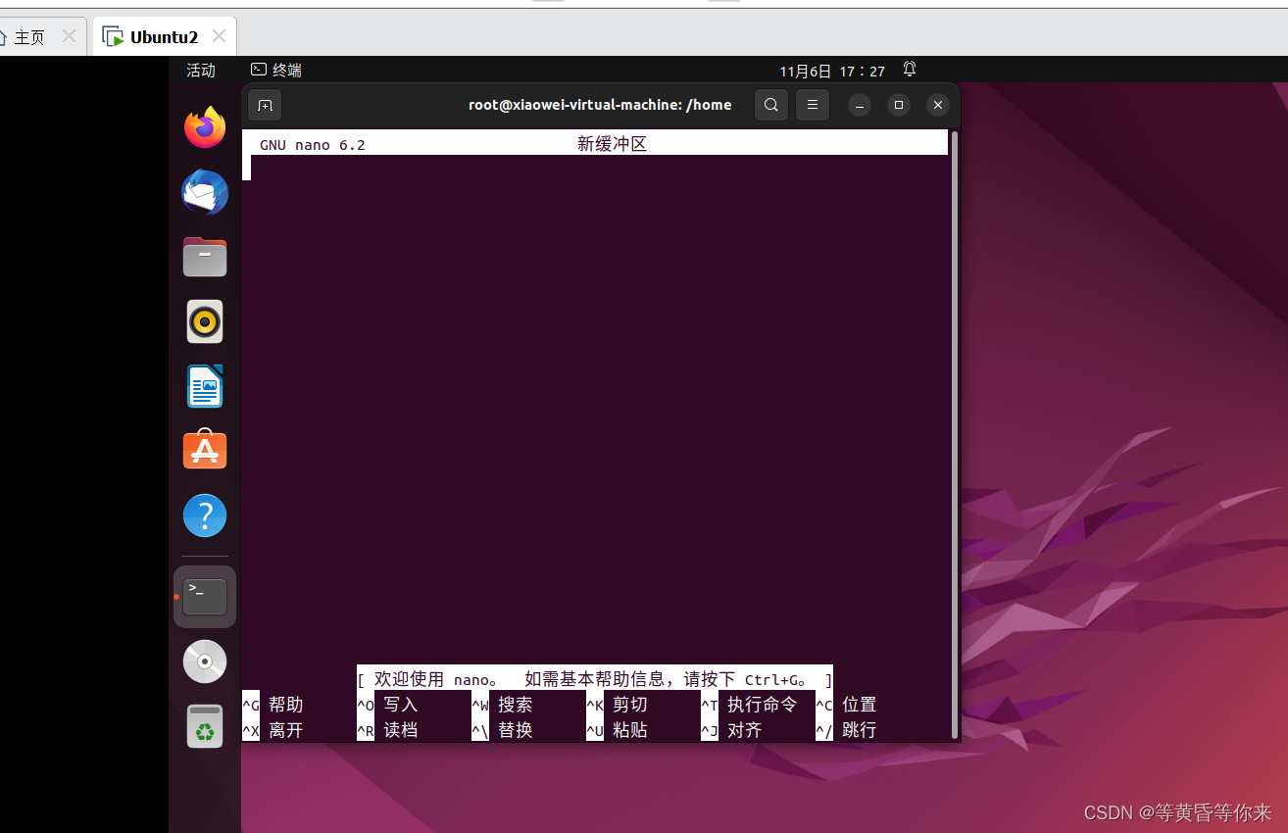The image size is (1288, 833).
Task: Open the Trash from the dock
Action: click(204, 725)
